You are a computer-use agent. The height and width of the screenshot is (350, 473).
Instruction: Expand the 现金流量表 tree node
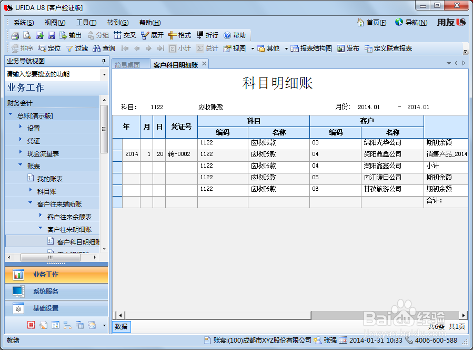point(21,152)
